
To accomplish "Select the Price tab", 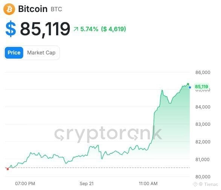I will pyautogui.click(x=14, y=53).
